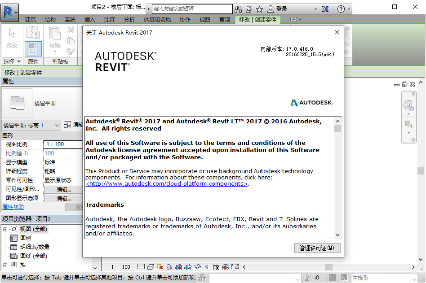
Task: Click the Detail Level icon in view bar
Action: (141, 267)
